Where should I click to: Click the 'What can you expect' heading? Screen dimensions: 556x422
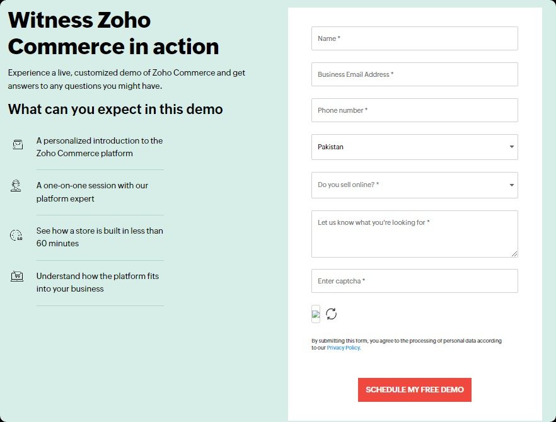point(115,110)
